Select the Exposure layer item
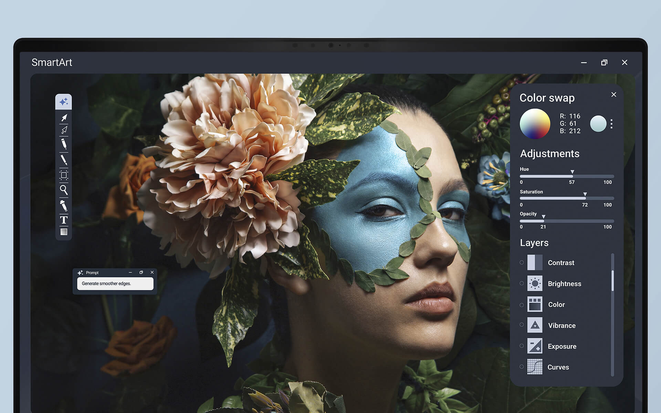 562,347
